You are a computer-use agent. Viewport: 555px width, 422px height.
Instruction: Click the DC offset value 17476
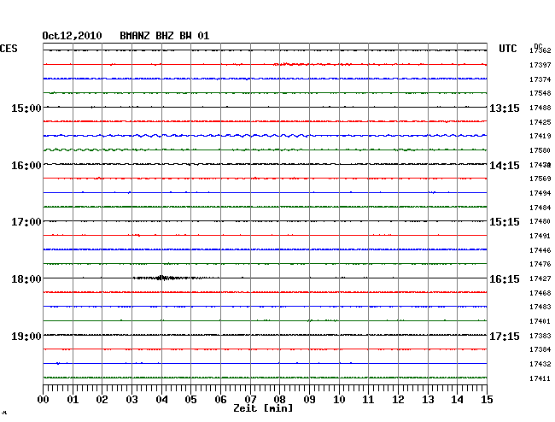click(540, 264)
